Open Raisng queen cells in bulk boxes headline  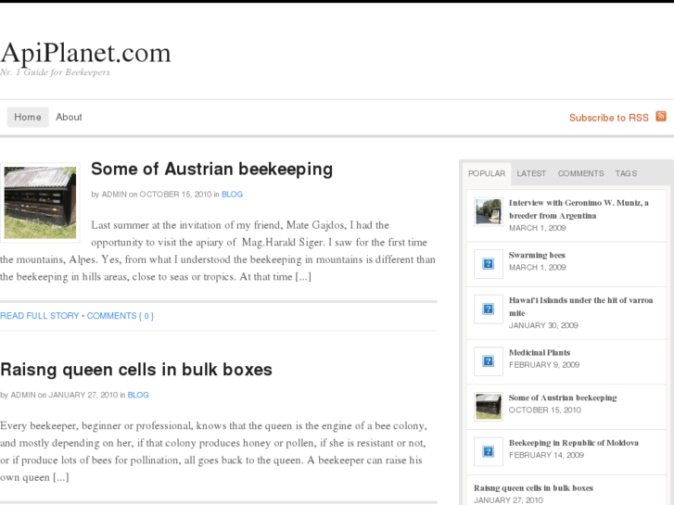[136, 370]
